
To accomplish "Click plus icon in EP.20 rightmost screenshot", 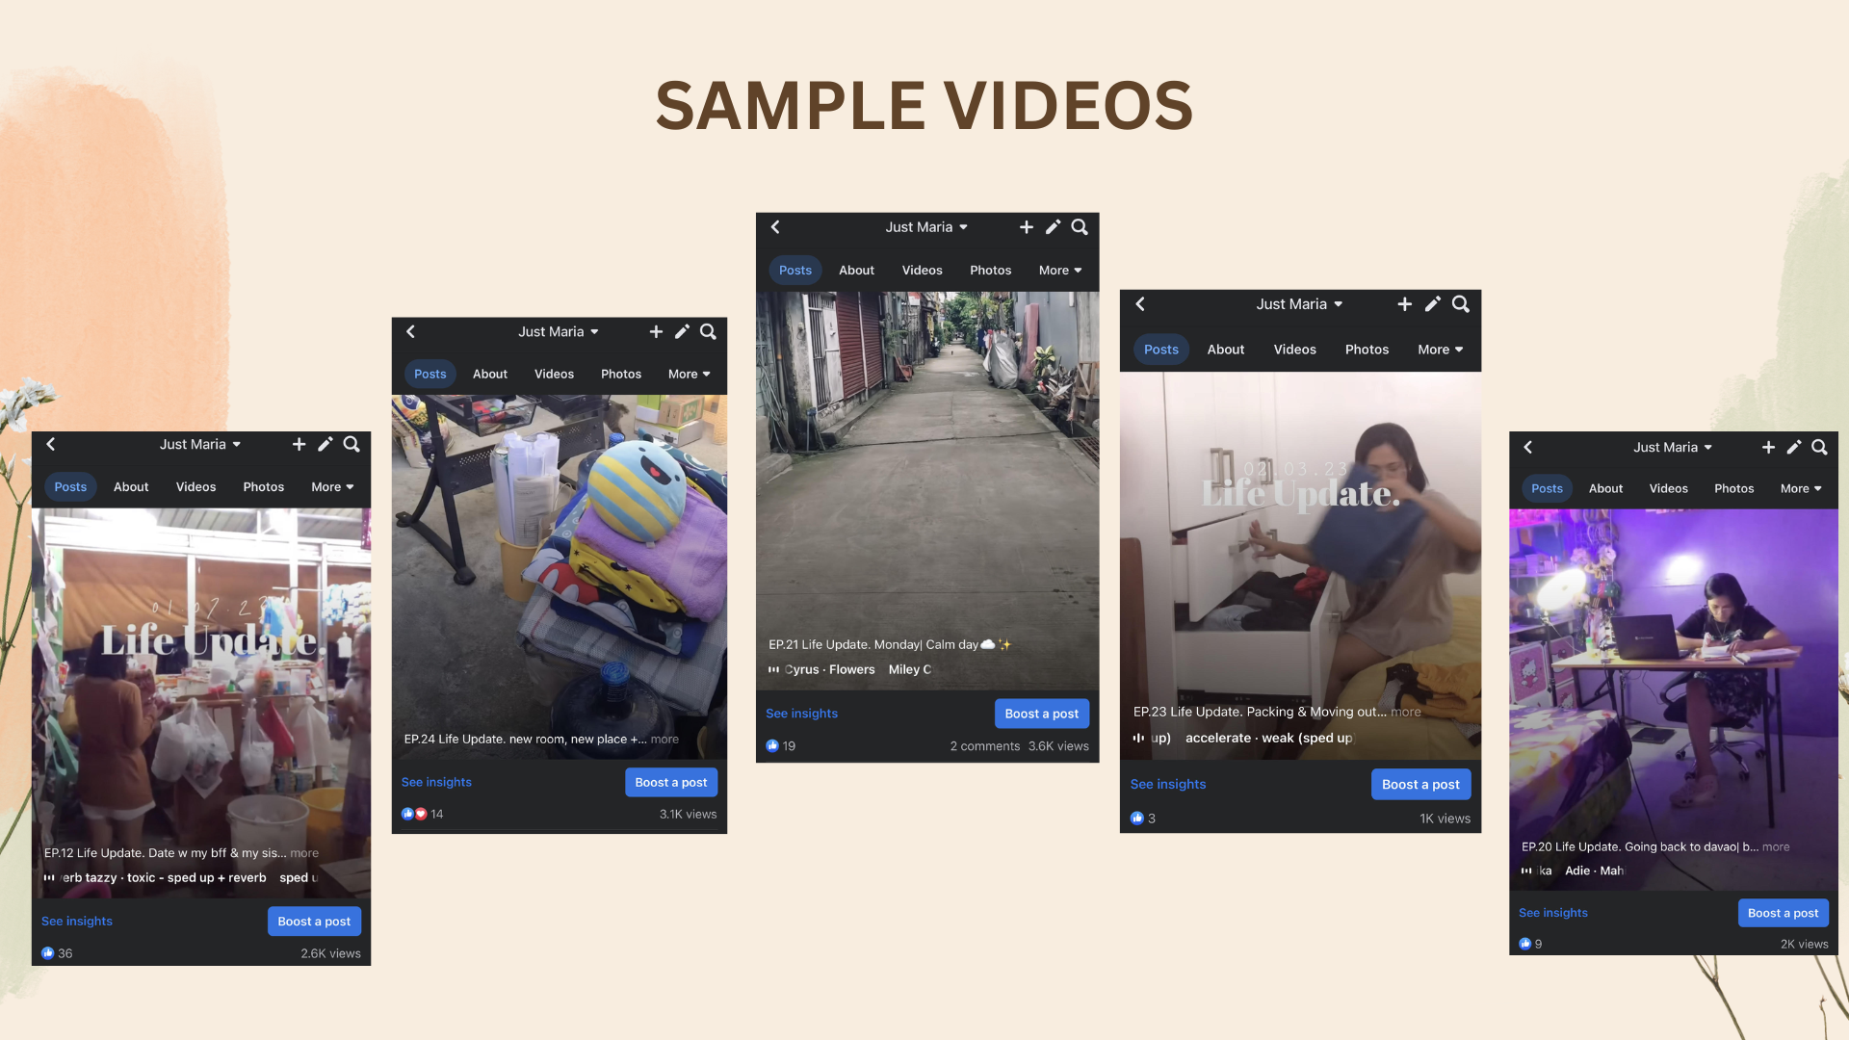I will pos(1768,448).
